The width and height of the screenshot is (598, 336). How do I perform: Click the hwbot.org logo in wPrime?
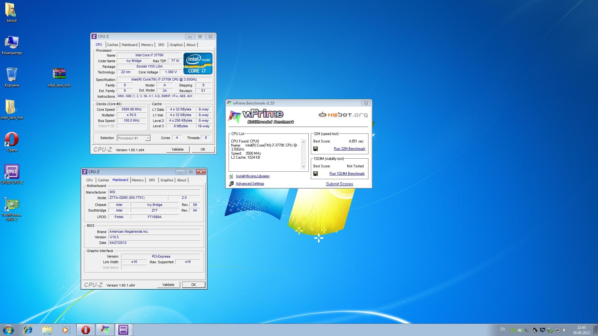point(343,115)
